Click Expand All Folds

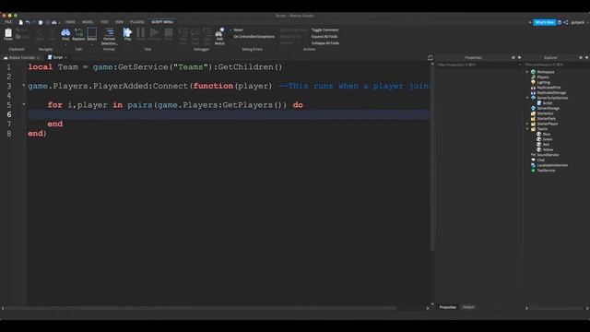click(324, 37)
